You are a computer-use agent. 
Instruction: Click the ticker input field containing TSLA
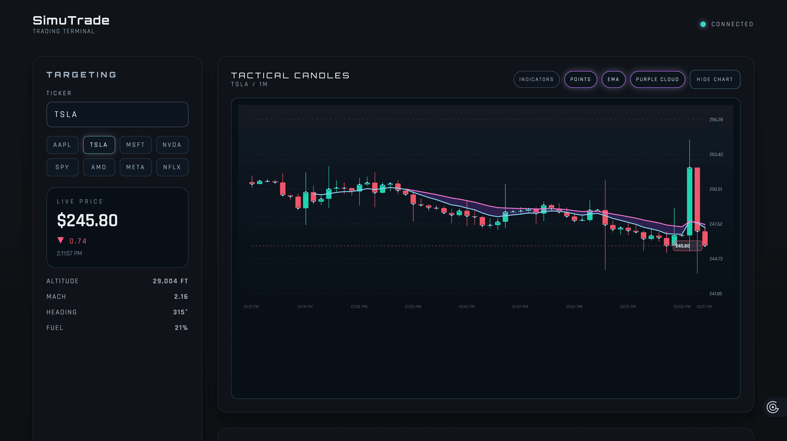coord(117,114)
